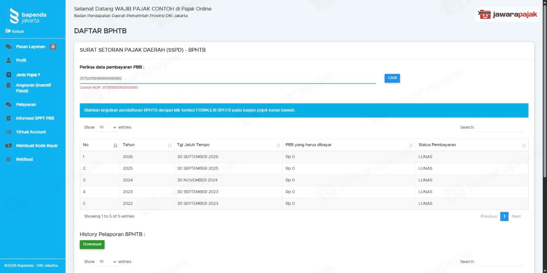
Task: Open PBB table show entries dropdown
Action: click(107, 127)
